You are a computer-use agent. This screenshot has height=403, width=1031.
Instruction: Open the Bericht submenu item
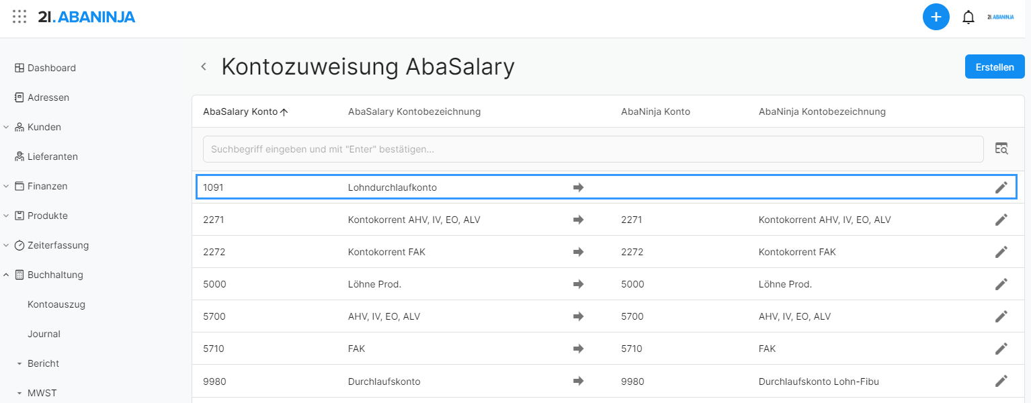pyautogui.click(x=43, y=363)
